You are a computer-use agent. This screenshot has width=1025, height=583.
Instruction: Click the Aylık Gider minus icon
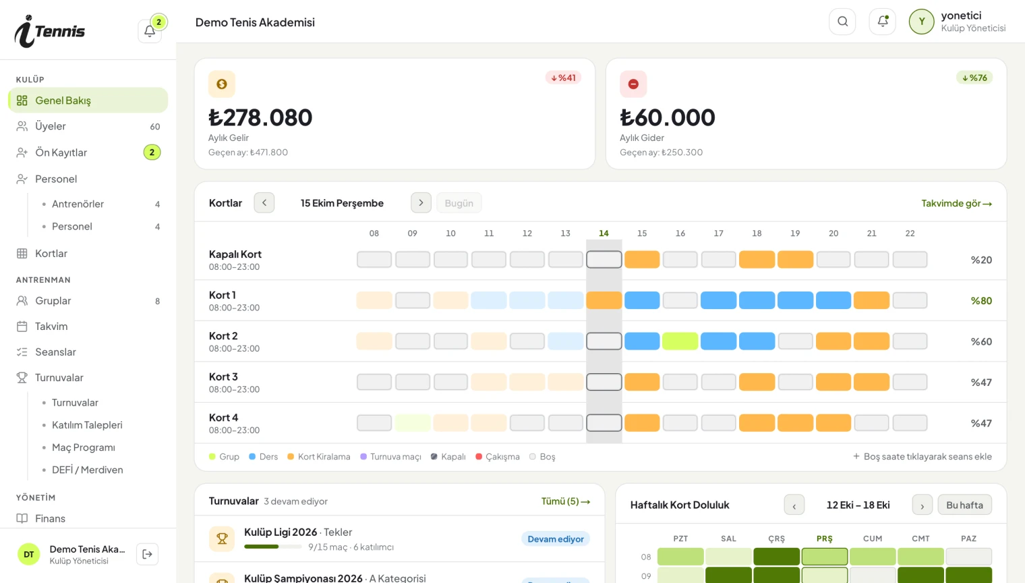pyautogui.click(x=633, y=84)
